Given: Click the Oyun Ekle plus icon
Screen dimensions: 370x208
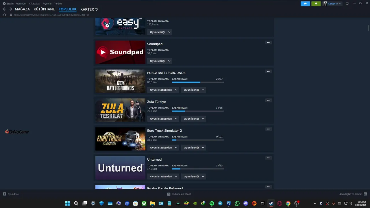Looking at the screenshot, I should [x=4, y=194].
